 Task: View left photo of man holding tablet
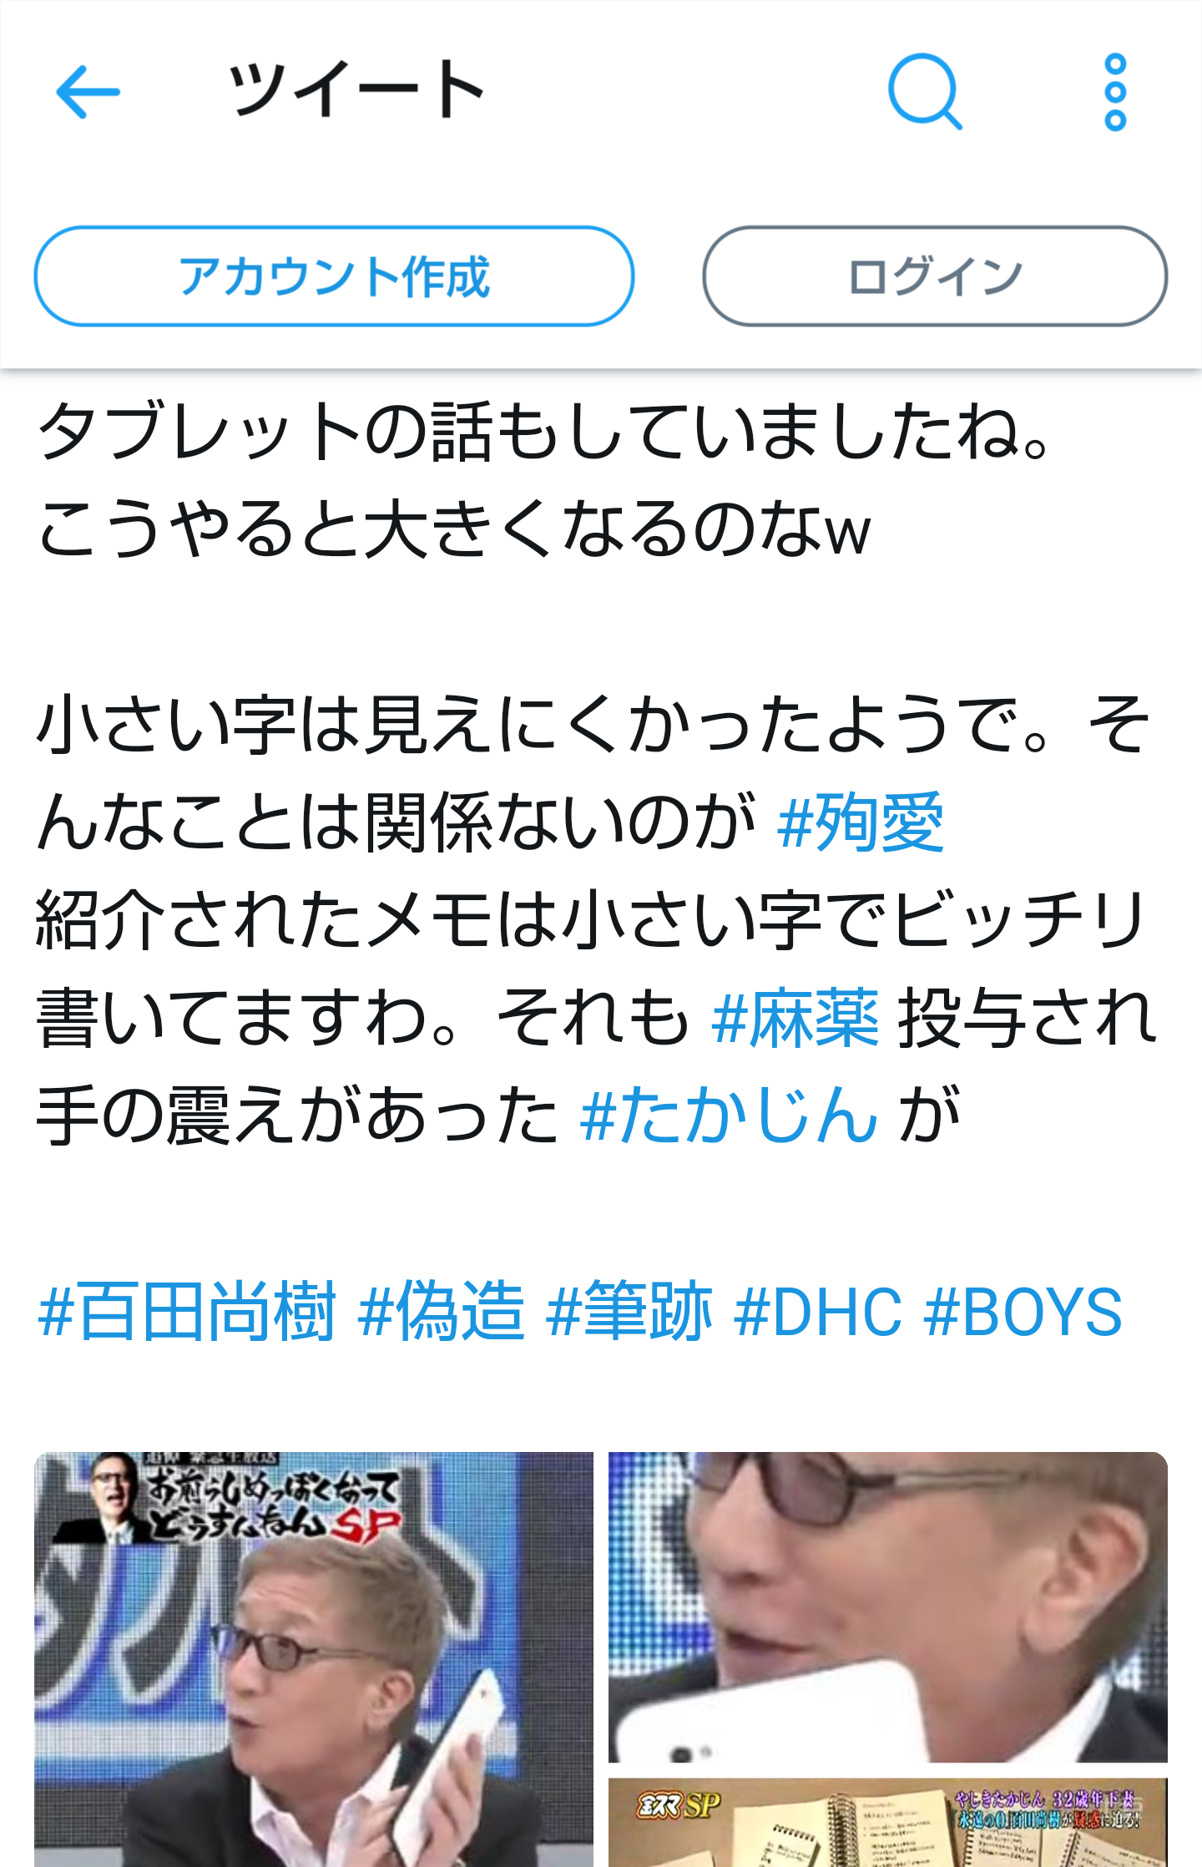point(314,1660)
